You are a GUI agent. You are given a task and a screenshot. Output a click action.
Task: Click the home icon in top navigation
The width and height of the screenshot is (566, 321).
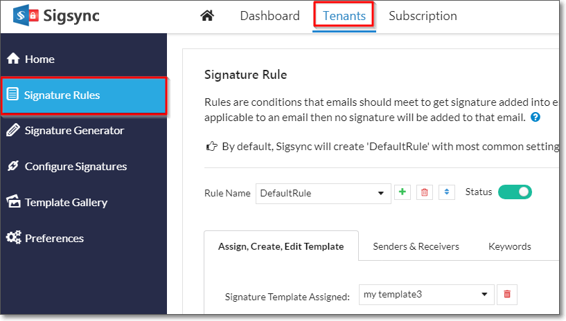pos(207,15)
